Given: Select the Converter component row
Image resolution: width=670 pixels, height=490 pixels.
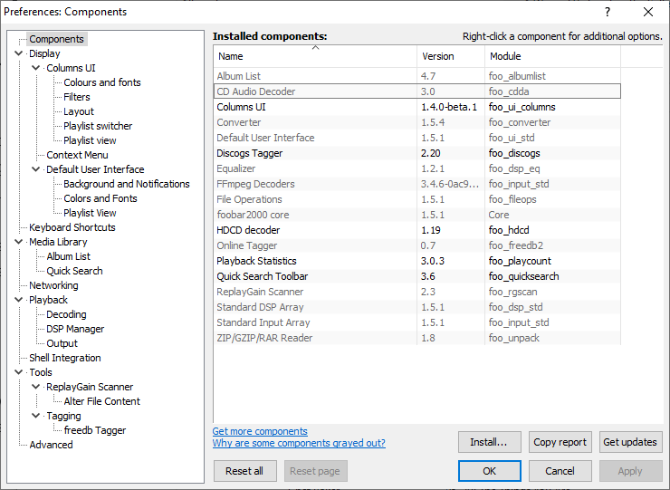Looking at the screenshot, I should pyautogui.click(x=417, y=122).
